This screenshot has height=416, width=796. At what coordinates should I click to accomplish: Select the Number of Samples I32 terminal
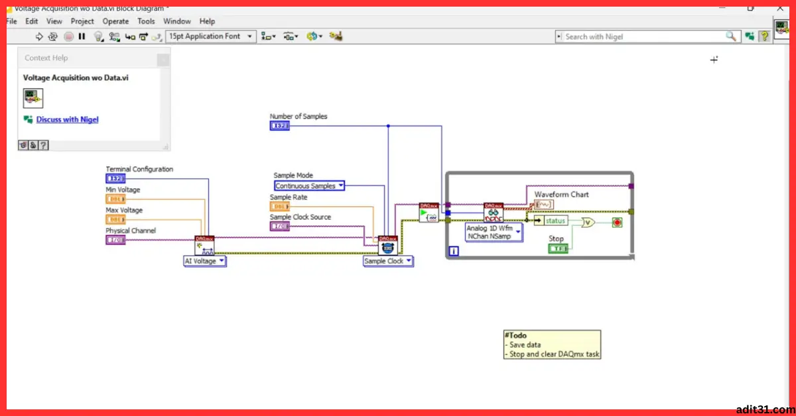pos(279,126)
